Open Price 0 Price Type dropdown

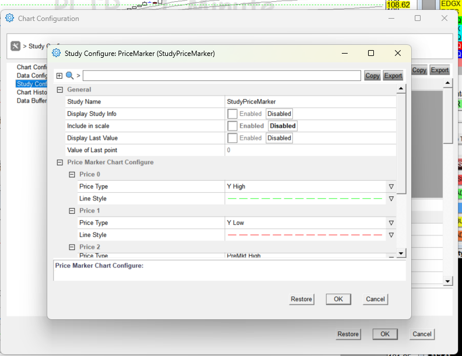coord(391,186)
